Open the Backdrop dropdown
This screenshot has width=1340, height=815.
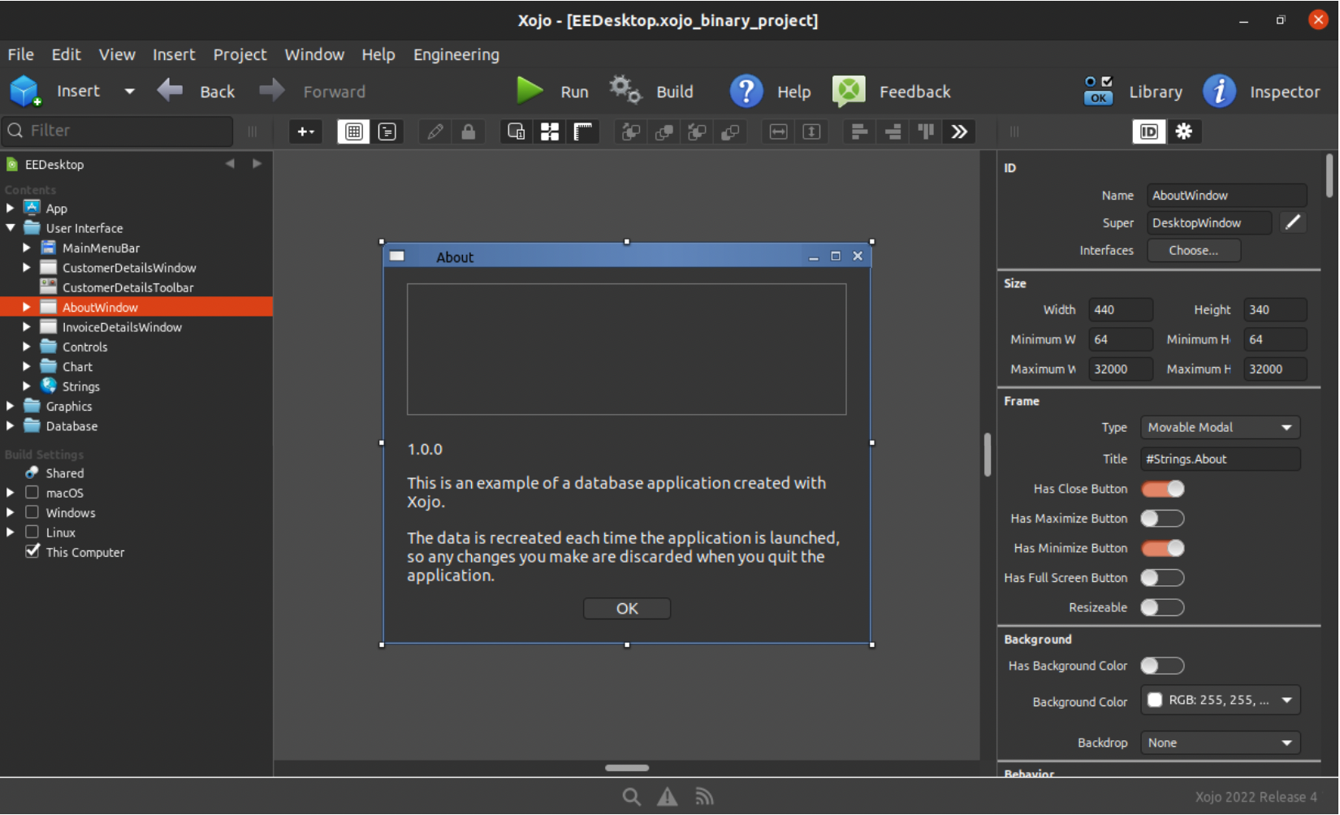[1220, 743]
